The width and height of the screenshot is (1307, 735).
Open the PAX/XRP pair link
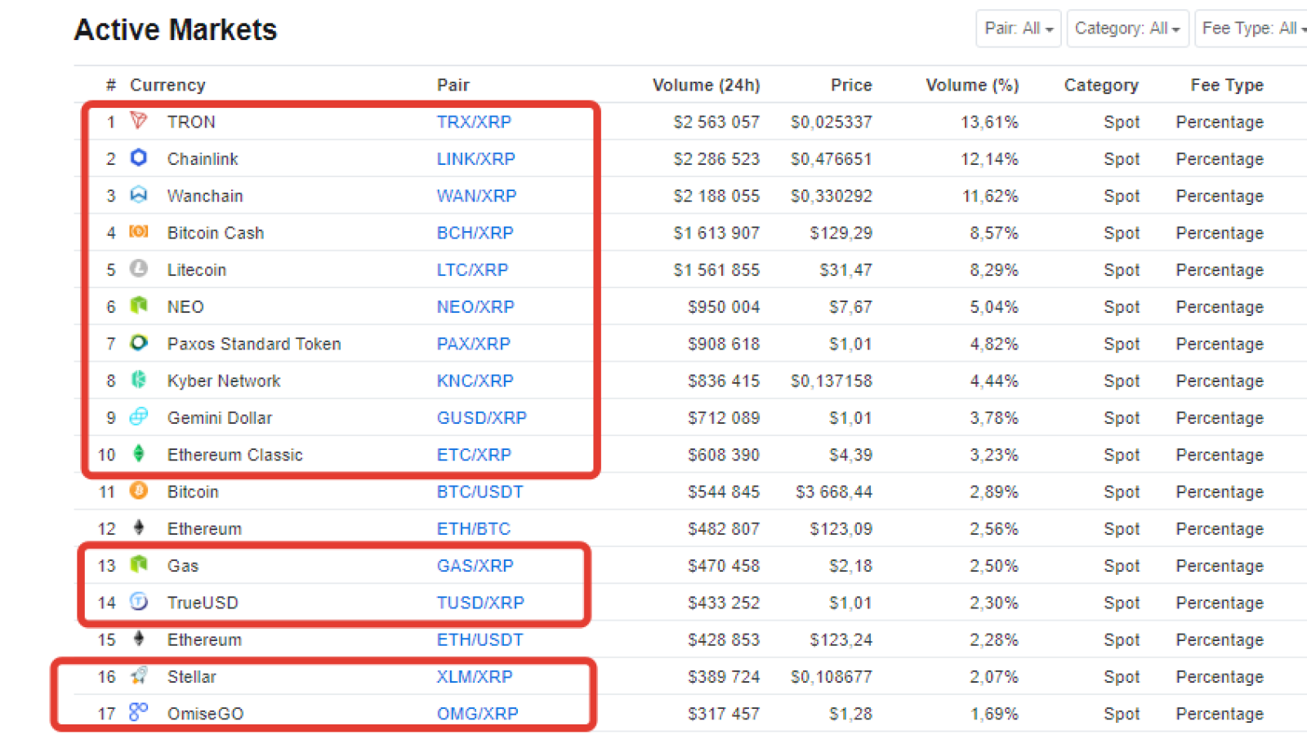474,345
